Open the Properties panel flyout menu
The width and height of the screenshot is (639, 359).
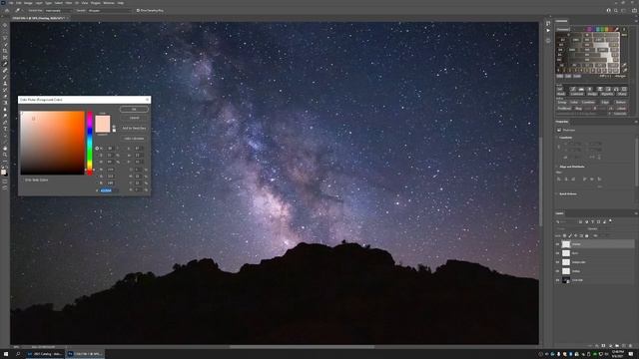(635, 122)
